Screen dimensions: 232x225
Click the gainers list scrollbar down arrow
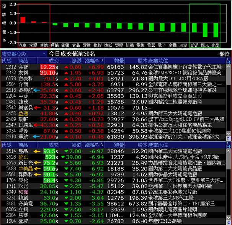pos(229,133)
